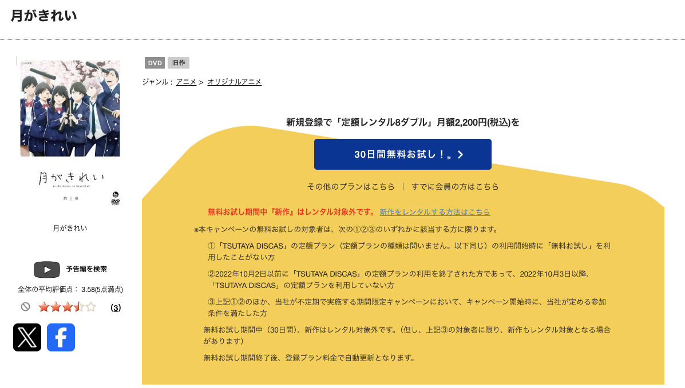Click the 全体の平均評価点 3.58 text
The height and width of the screenshot is (388, 685).
(x=70, y=289)
